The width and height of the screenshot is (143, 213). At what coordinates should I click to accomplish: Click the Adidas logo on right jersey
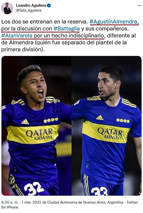99,117
